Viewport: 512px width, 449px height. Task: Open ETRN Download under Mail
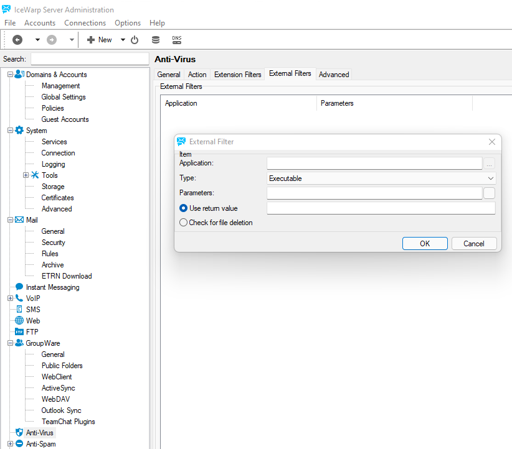tap(67, 276)
